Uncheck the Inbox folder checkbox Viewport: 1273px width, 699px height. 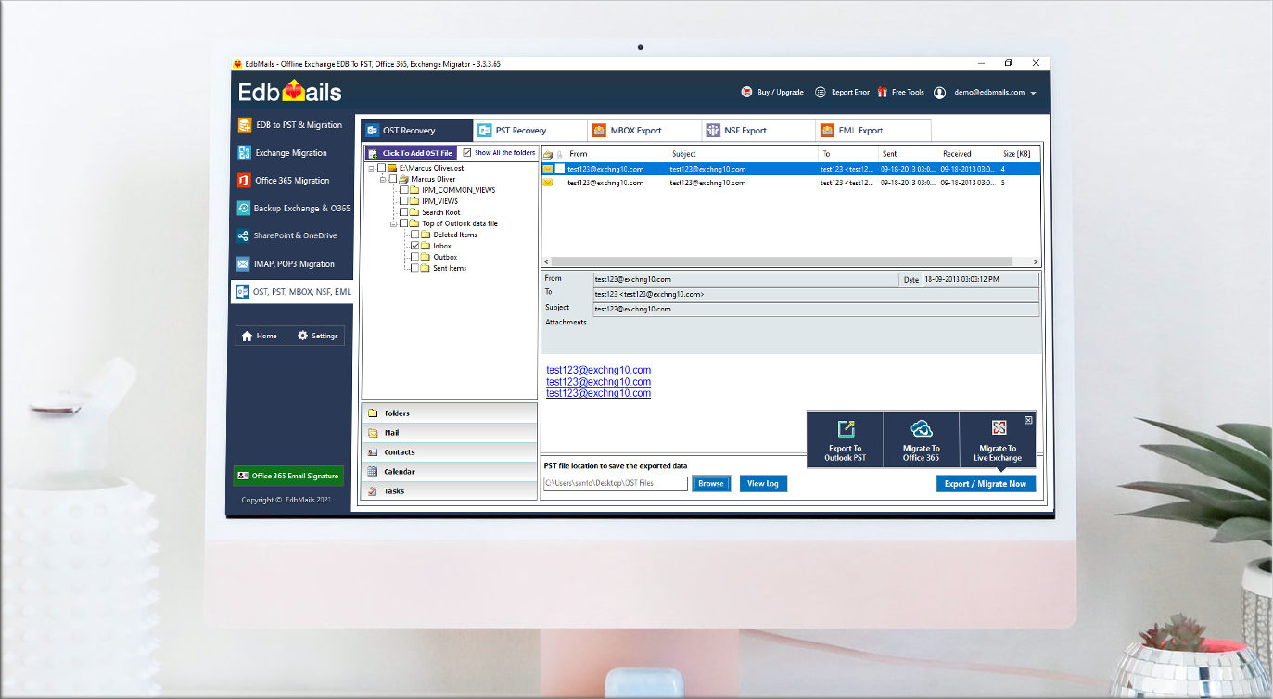point(414,246)
